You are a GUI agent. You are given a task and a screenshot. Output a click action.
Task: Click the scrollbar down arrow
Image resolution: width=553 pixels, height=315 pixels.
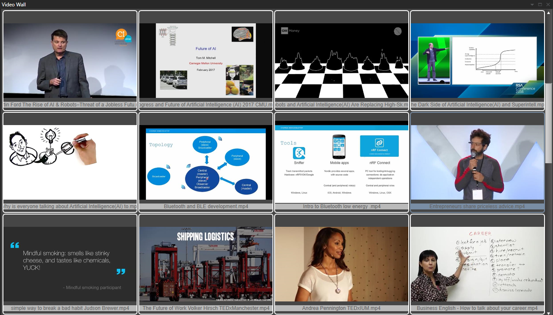point(549,312)
